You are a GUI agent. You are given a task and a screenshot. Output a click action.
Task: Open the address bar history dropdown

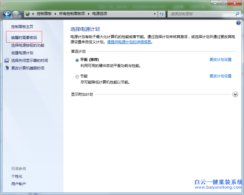[154, 14]
